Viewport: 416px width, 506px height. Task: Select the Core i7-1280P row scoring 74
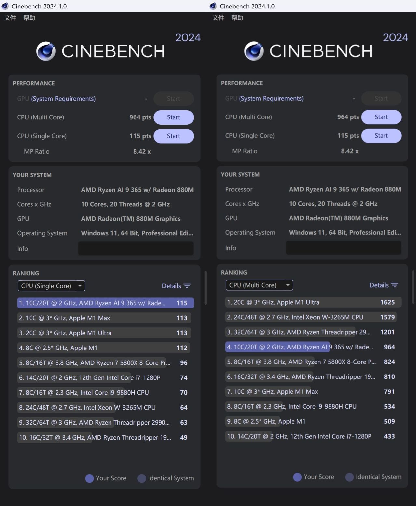click(105, 378)
